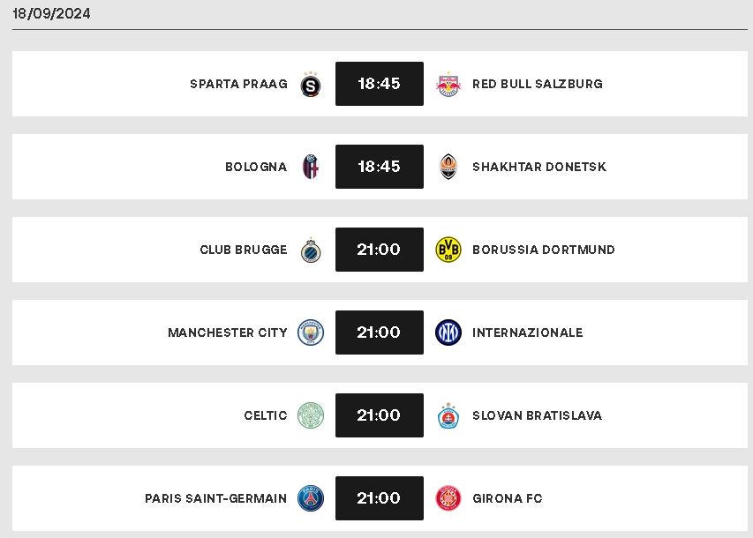Open the 18:45 Sparta Praag match box
Image resolution: width=753 pixels, height=538 pixels.
click(380, 84)
